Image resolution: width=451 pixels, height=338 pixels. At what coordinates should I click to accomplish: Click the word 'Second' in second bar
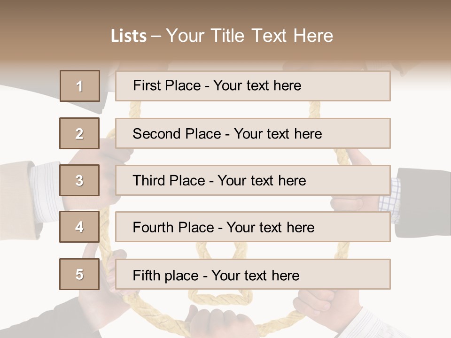coord(156,134)
